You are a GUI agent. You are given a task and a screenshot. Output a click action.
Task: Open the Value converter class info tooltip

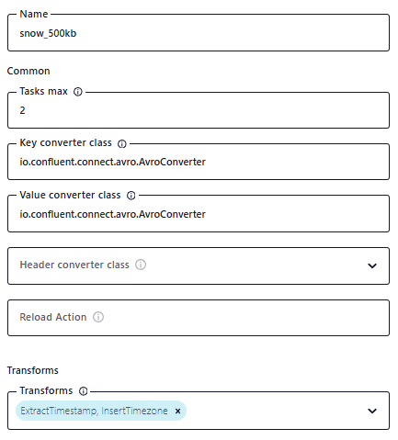tap(131, 196)
